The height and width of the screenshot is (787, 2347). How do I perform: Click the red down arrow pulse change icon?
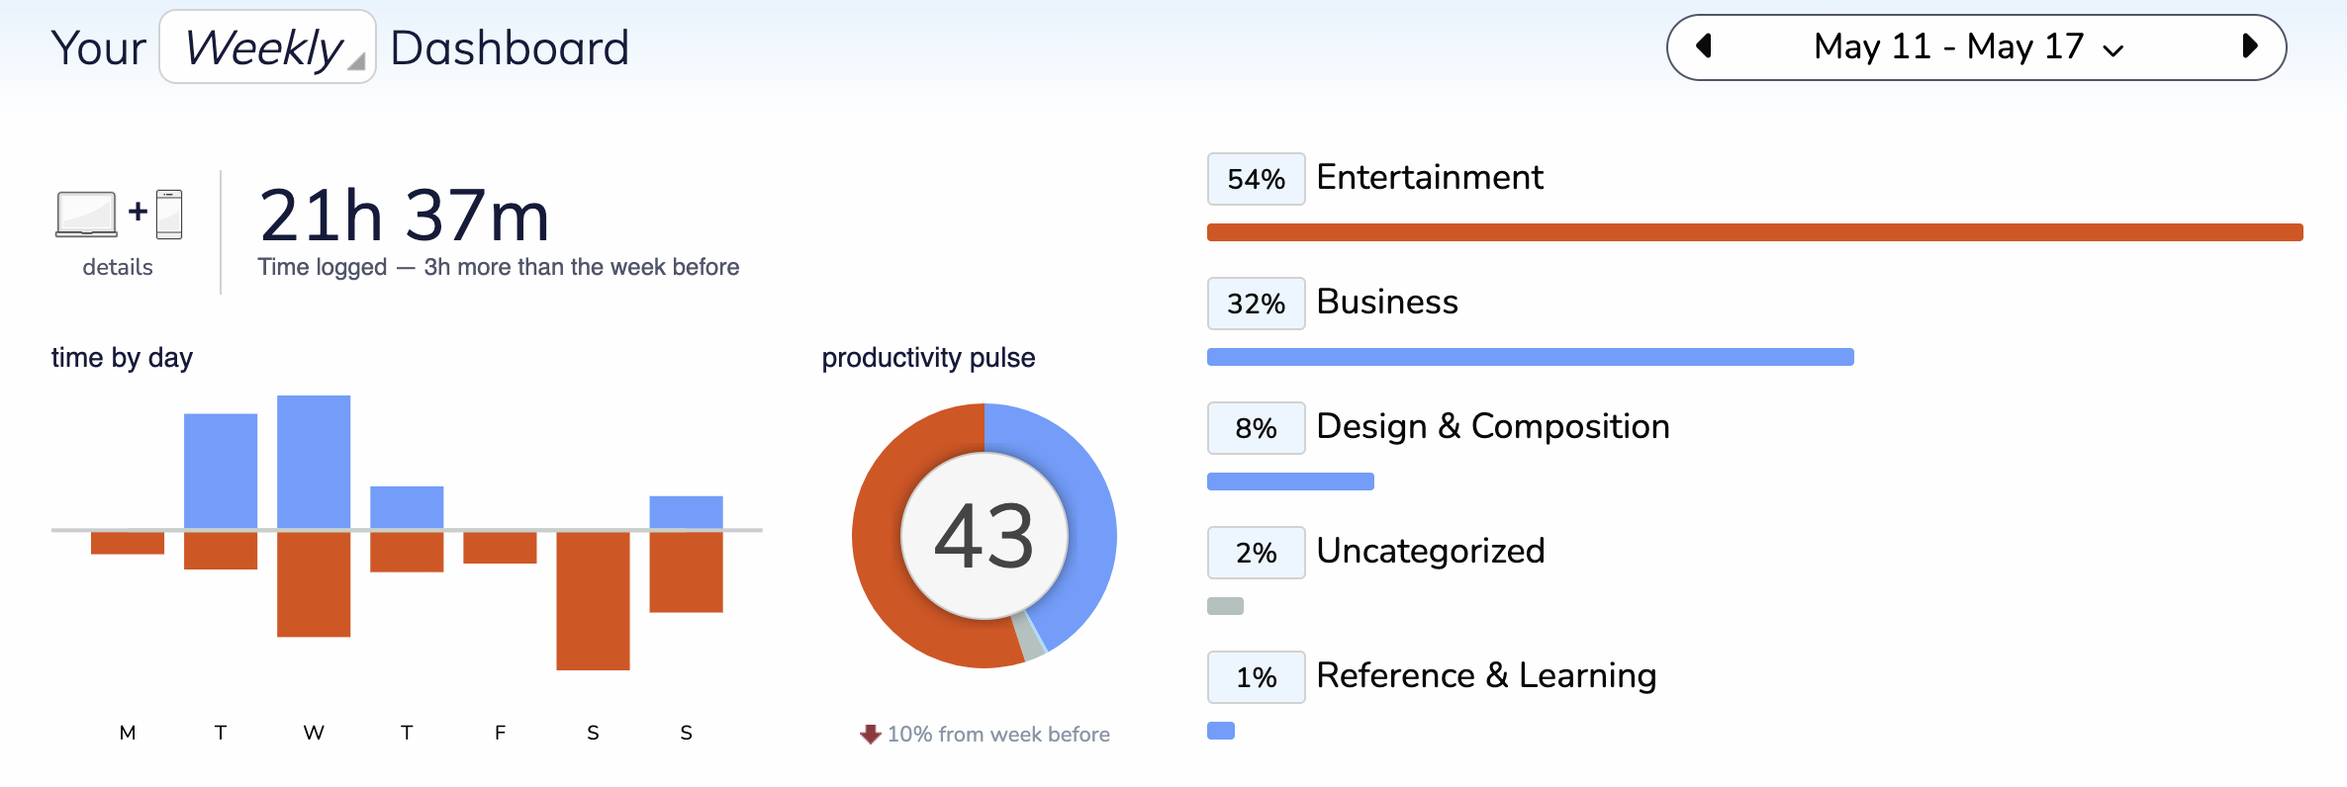pyautogui.click(x=871, y=734)
